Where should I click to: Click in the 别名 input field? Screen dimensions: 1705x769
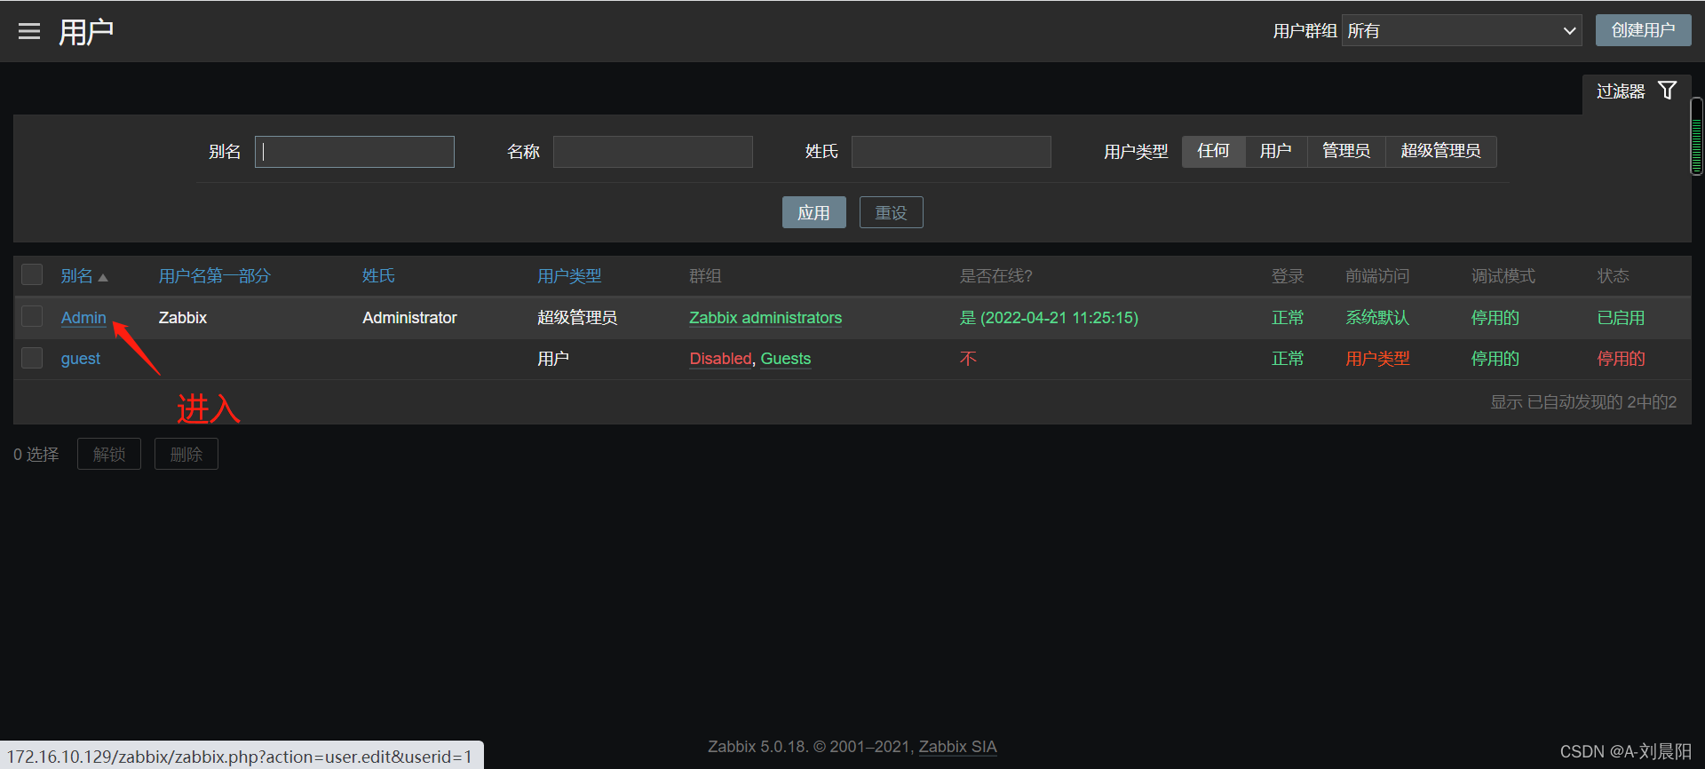pyautogui.click(x=354, y=152)
